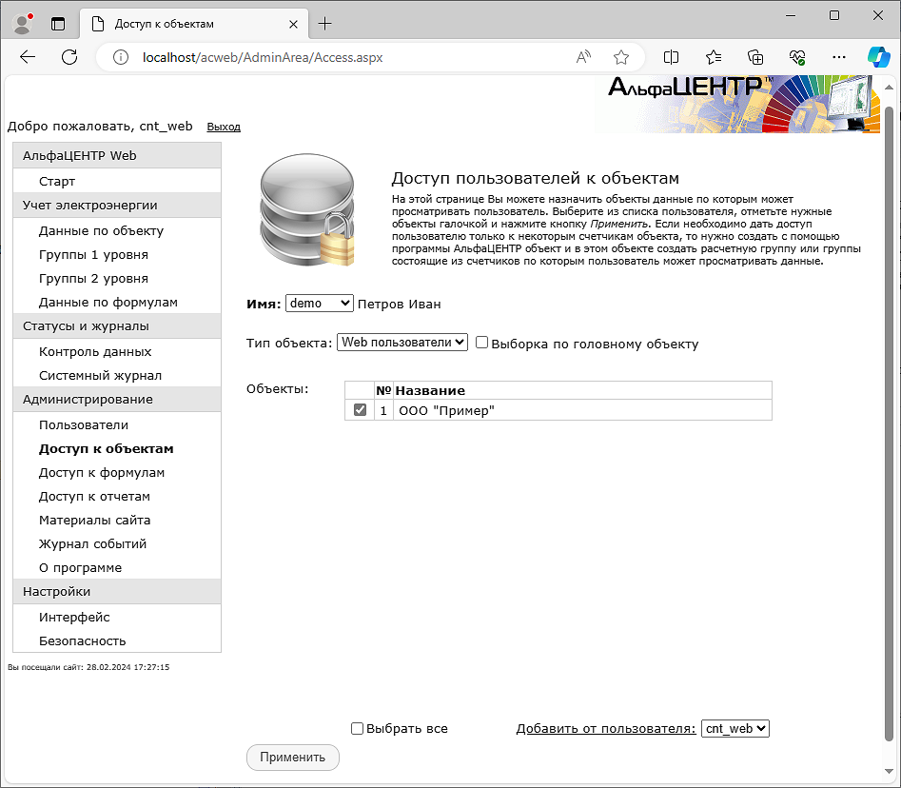Open browser Settings and more menu
The image size is (901, 788).
839,57
